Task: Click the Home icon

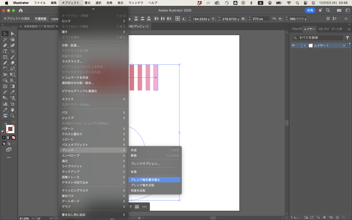Action: [x=21, y=11]
